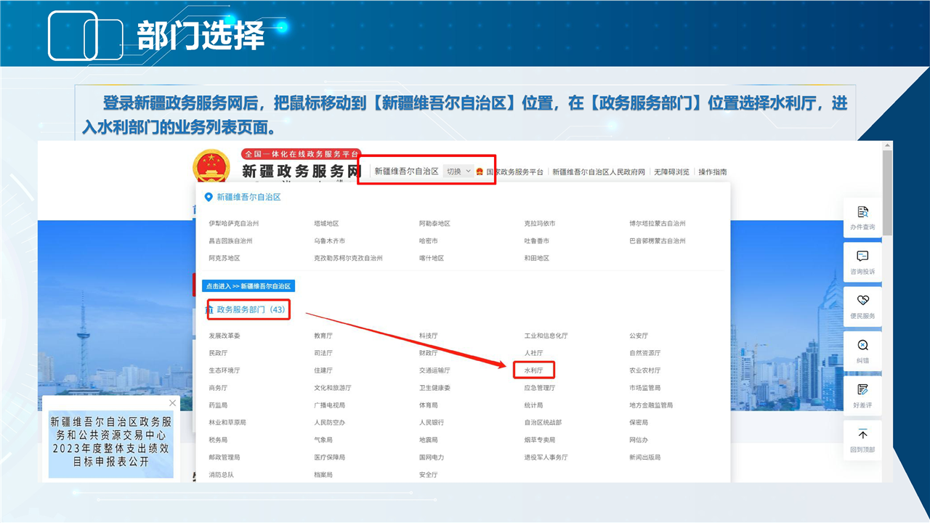Click the 点击进入 >> 新疆维吾尔自治区 button

tap(248, 286)
